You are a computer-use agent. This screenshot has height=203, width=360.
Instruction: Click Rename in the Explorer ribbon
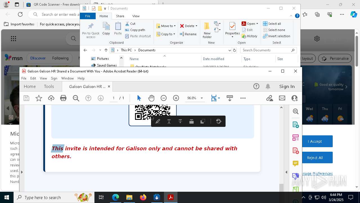188,34
